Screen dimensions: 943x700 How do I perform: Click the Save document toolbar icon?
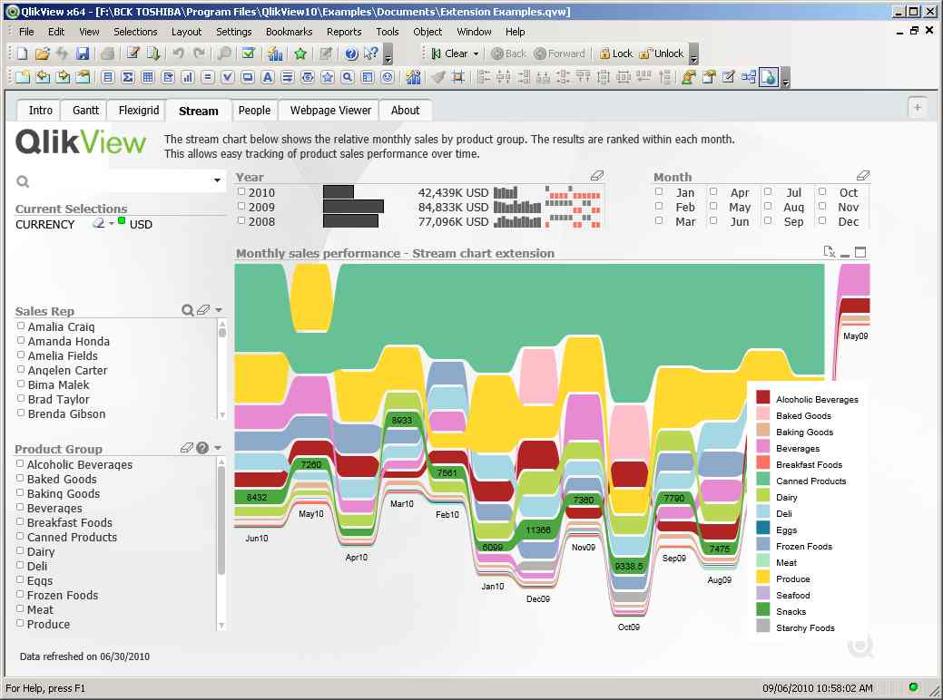click(83, 53)
